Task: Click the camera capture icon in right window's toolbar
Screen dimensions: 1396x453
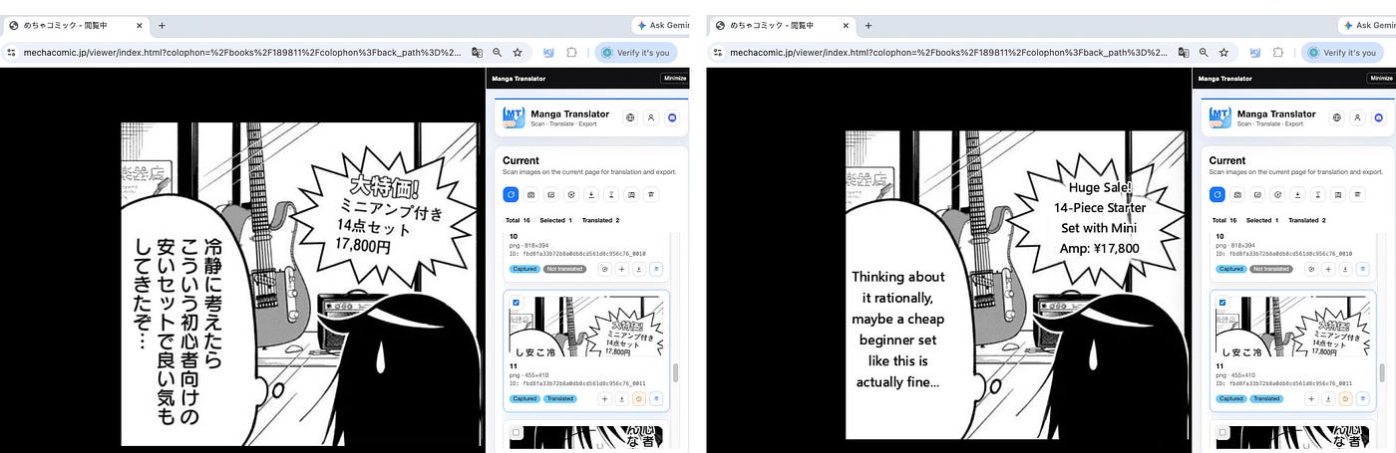Action: (x=1237, y=194)
